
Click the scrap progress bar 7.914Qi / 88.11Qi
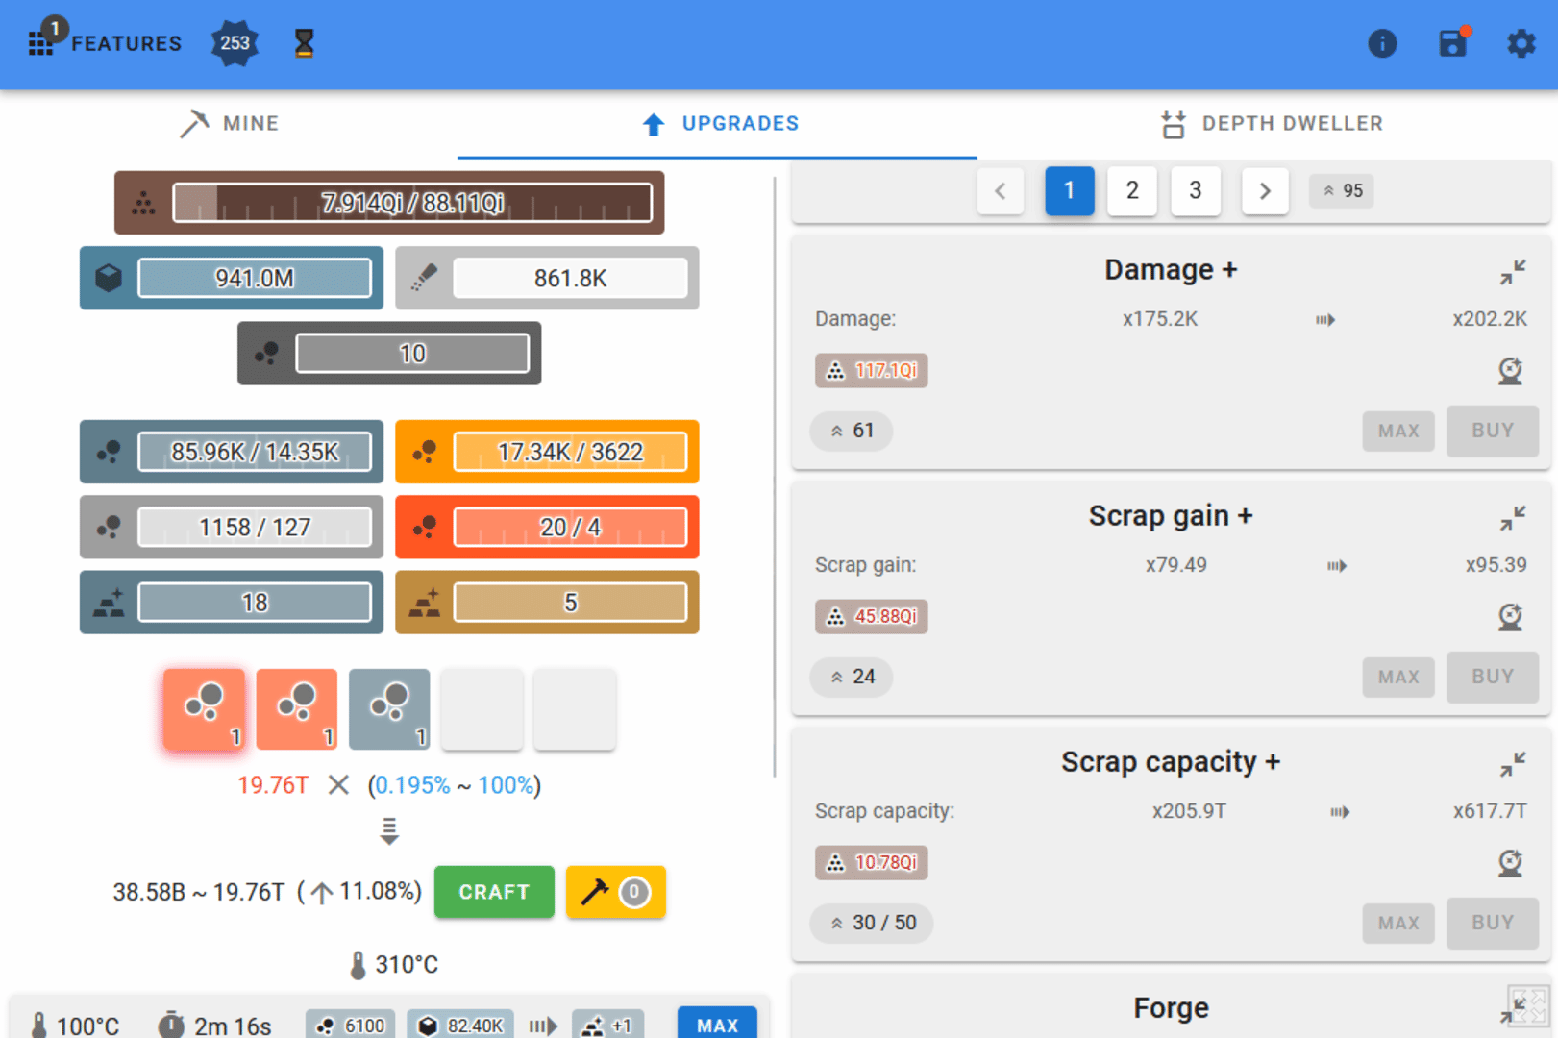[x=411, y=203]
